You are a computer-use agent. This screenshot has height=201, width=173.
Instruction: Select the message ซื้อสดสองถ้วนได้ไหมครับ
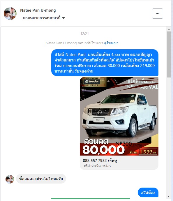41,179
